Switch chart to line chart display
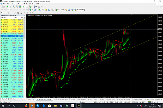Image resolution: width=163 pixels, height=108 pixels. coord(10,7)
